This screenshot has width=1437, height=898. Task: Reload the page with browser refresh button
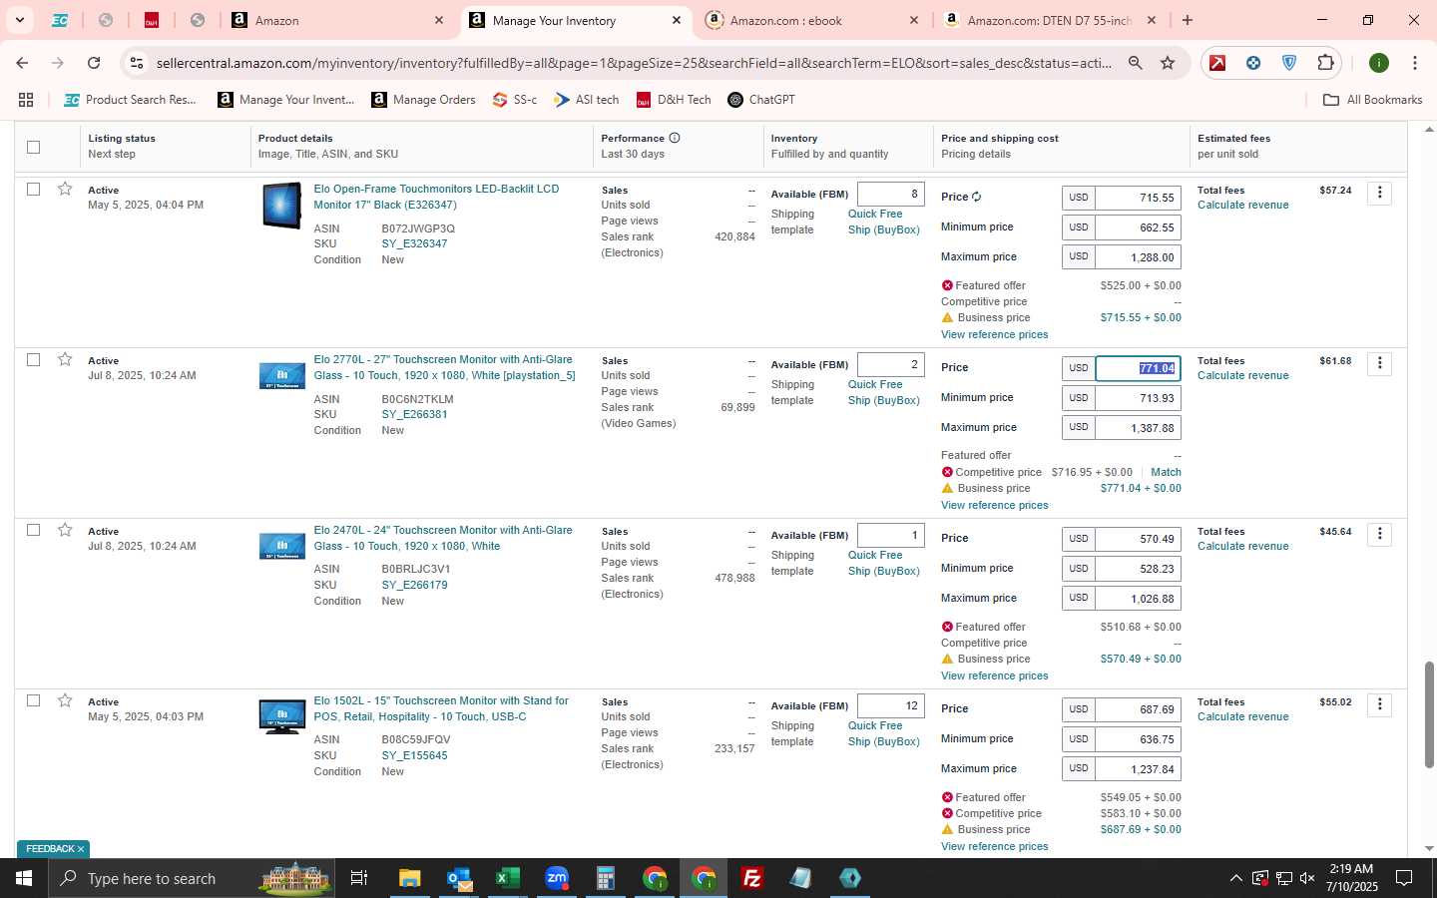click(x=94, y=63)
